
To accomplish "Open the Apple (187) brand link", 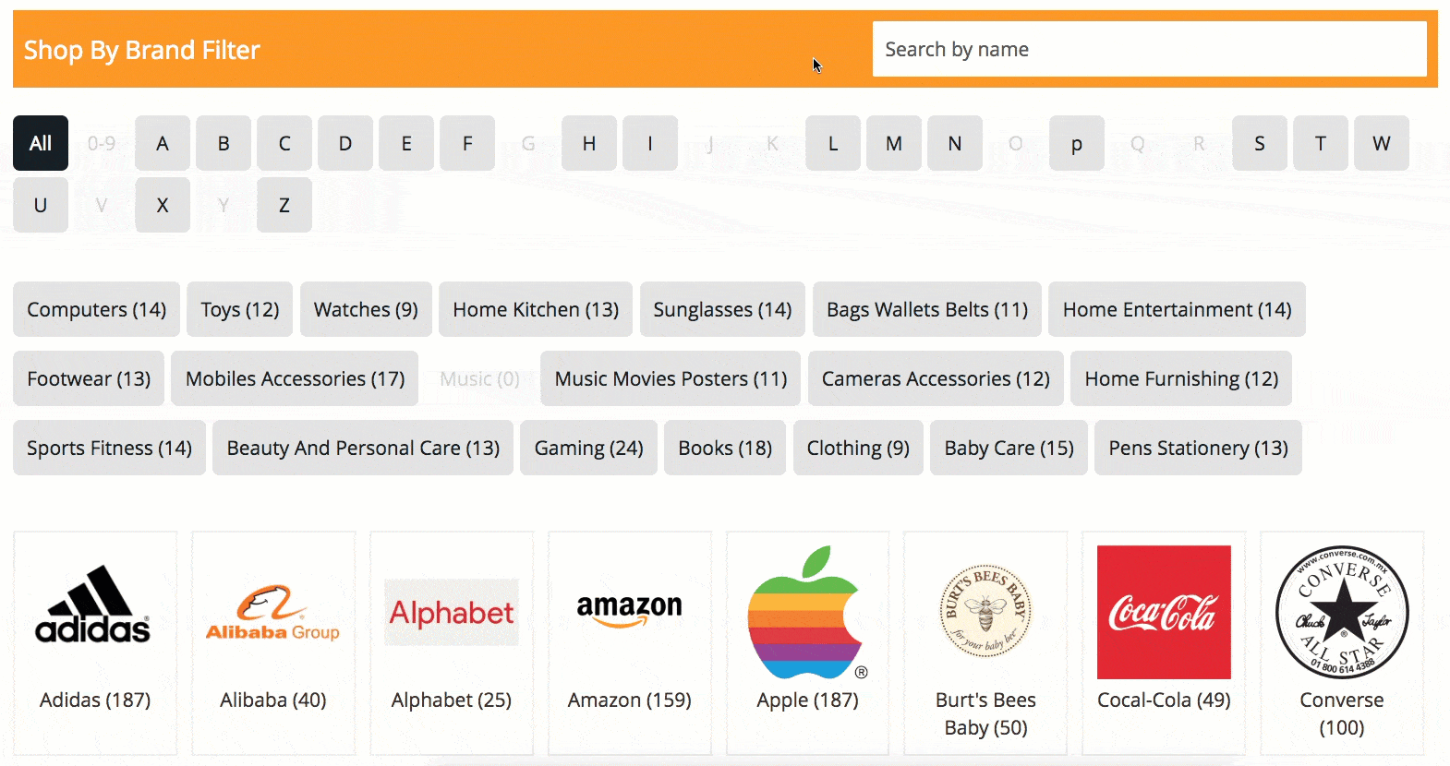I will coord(808,700).
